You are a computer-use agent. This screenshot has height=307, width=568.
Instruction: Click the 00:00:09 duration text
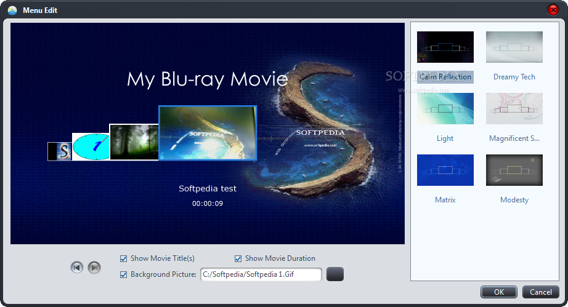208,204
